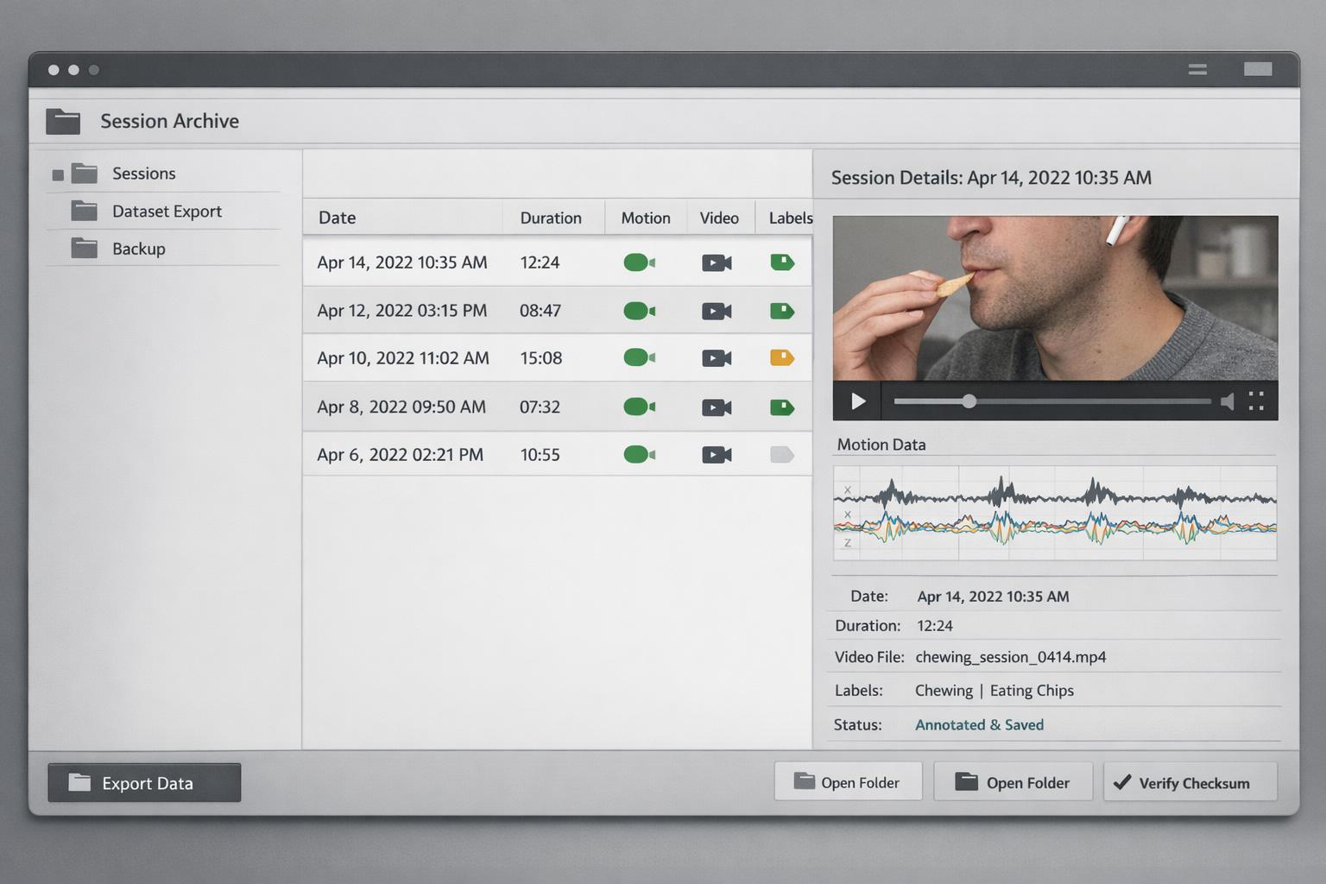The width and height of the screenshot is (1326, 884).
Task: Click the video playback progress slider knob
Action: pyautogui.click(x=969, y=401)
